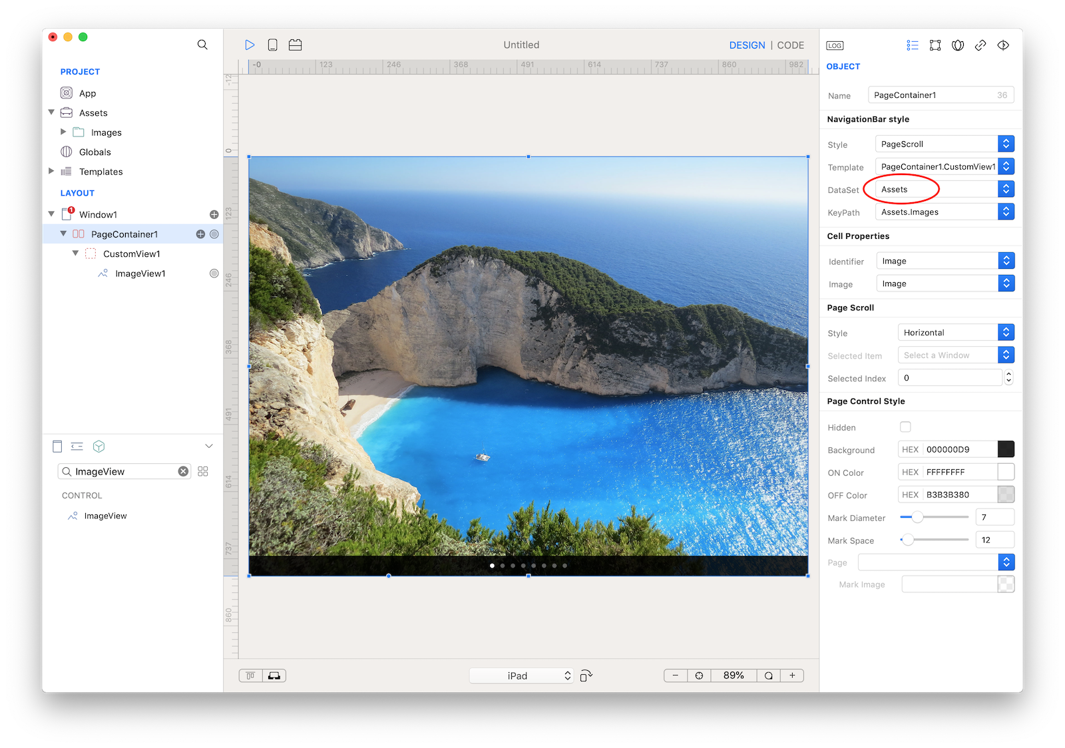Click the Mark Image well
Image resolution: width=1065 pixels, height=748 pixels.
tap(1006, 584)
